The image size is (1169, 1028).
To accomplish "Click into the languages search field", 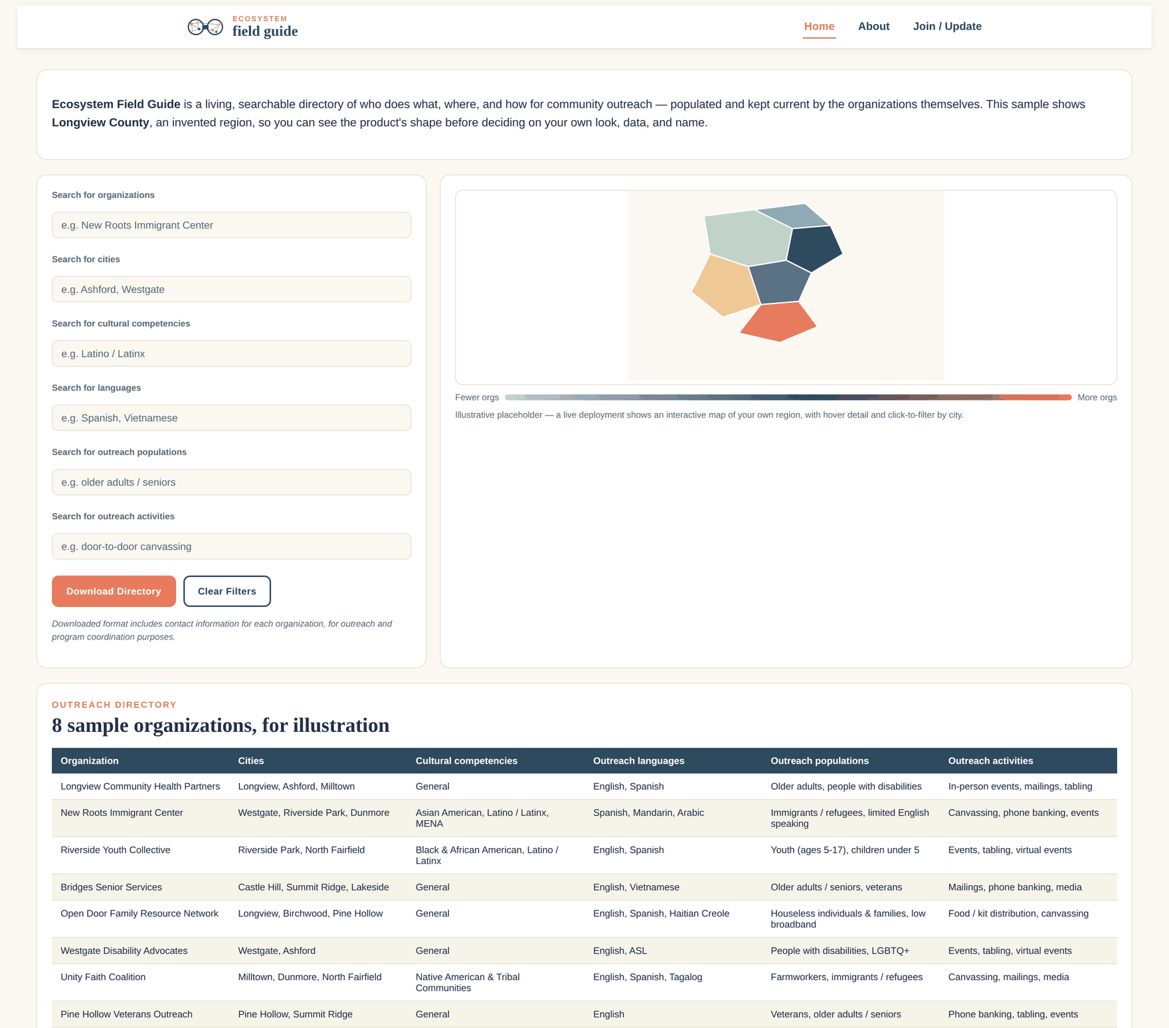I will pyautogui.click(x=231, y=418).
